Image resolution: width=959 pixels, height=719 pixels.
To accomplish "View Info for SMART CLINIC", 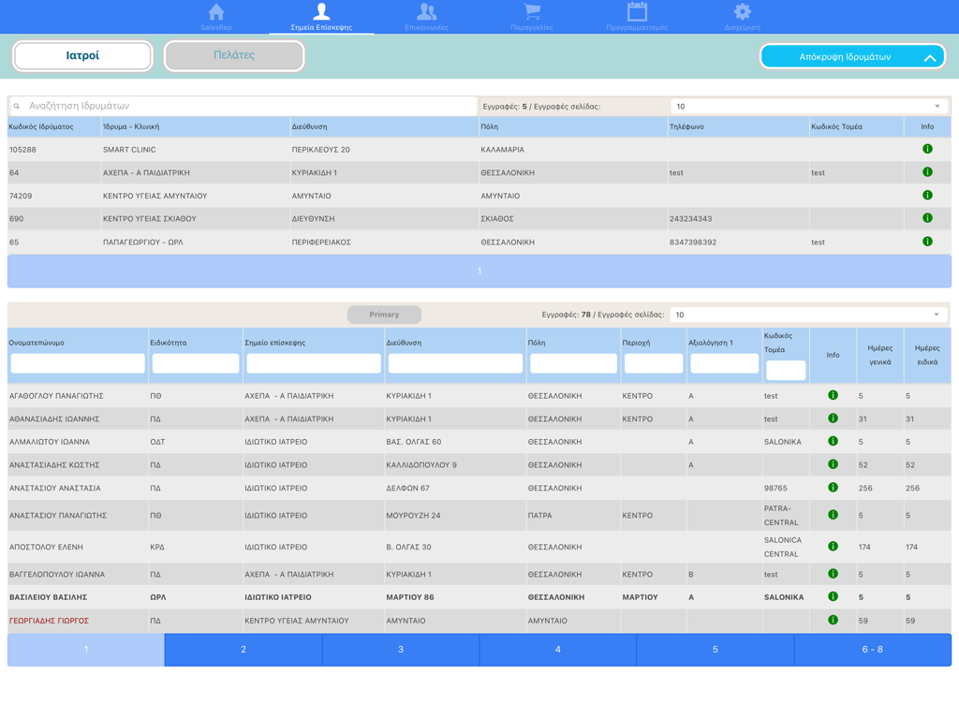I will tap(927, 150).
